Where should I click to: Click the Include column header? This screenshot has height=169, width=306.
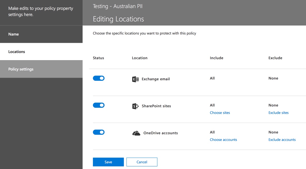216,58
